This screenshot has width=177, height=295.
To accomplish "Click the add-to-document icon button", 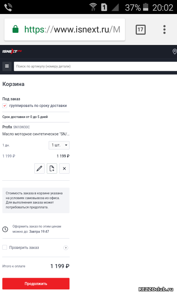I will (x=52, y=169).
